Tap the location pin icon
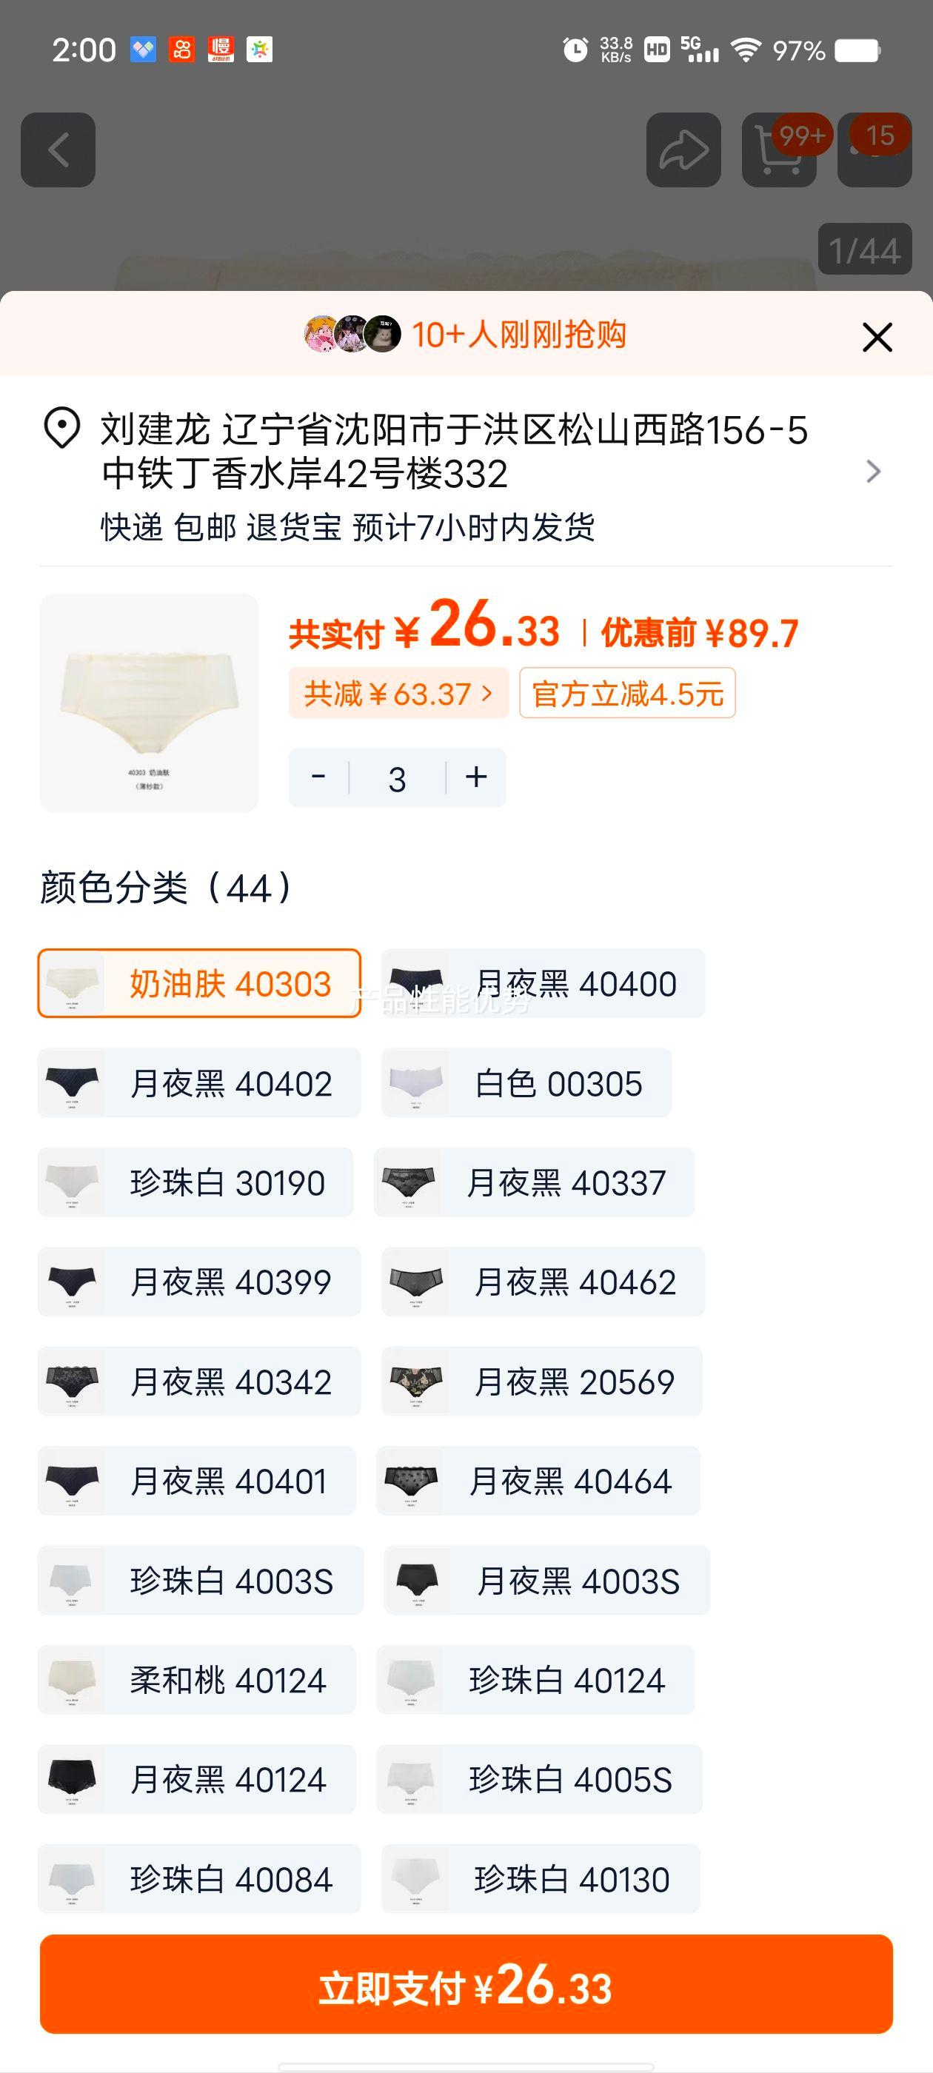 tap(61, 428)
